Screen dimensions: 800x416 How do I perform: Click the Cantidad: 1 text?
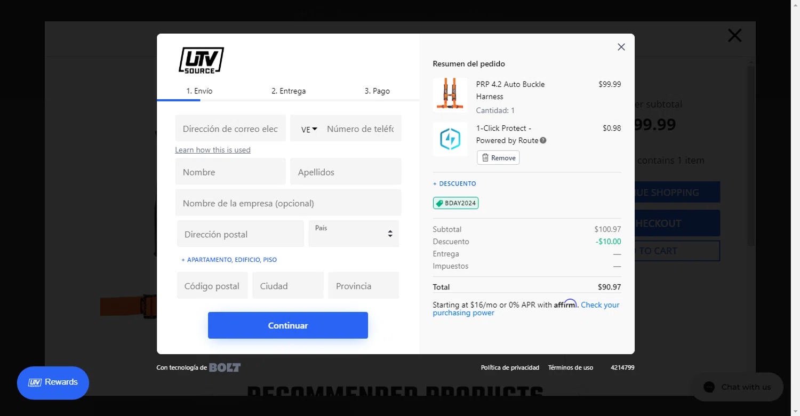point(495,110)
